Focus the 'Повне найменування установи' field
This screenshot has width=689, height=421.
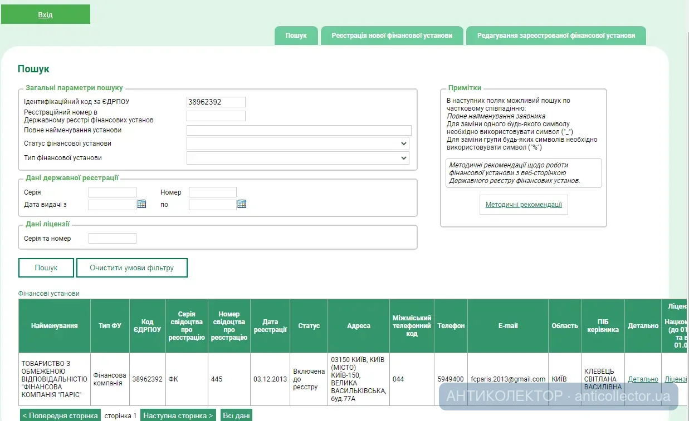tap(299, 130)
